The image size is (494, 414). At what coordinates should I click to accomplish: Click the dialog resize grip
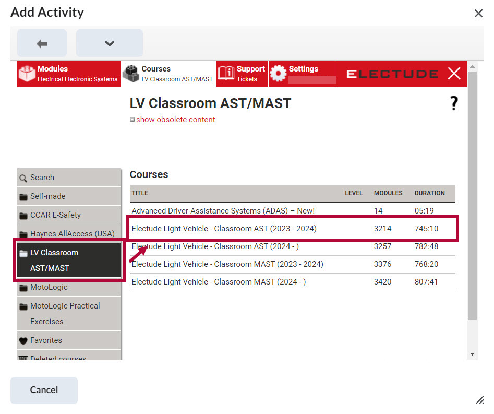[480, 400]
